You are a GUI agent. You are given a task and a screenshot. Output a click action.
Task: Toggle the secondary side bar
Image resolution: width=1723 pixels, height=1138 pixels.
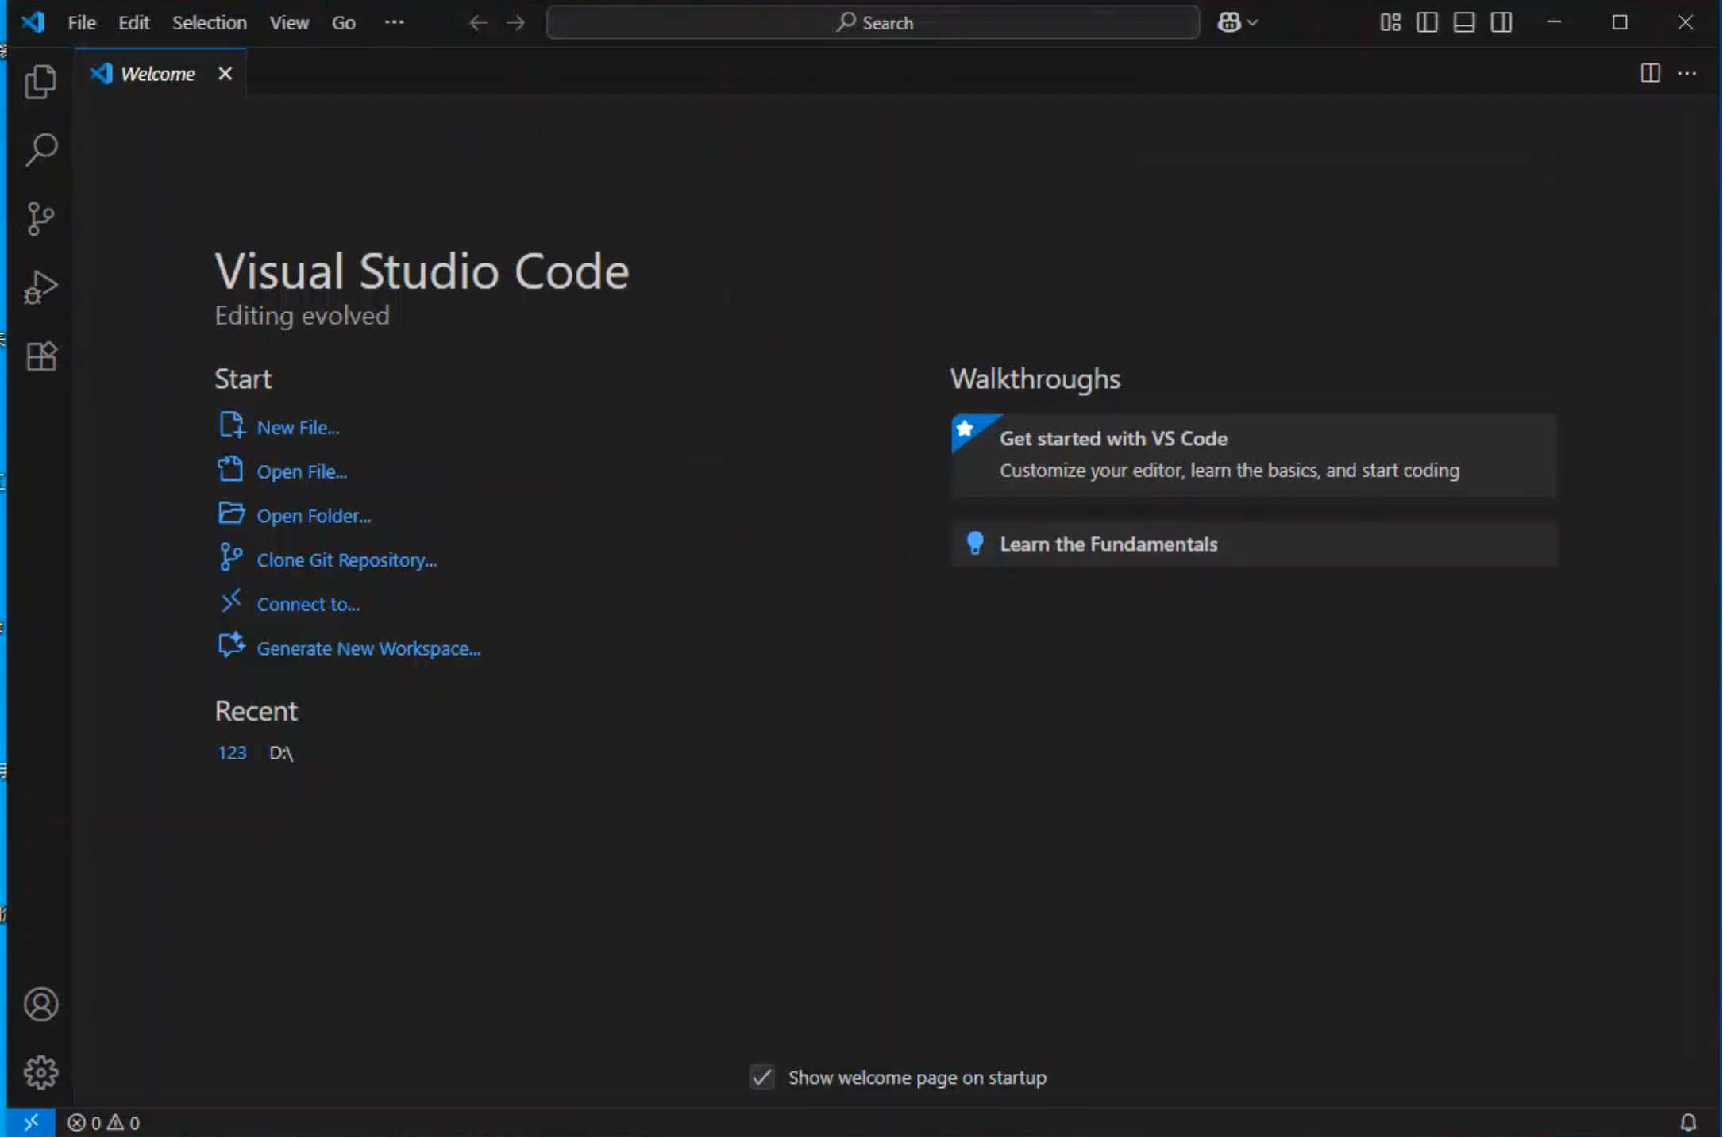tap(1501, 22)
